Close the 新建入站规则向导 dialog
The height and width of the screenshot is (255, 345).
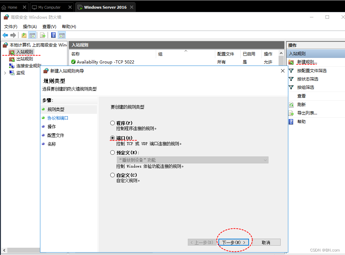[283, 71]
